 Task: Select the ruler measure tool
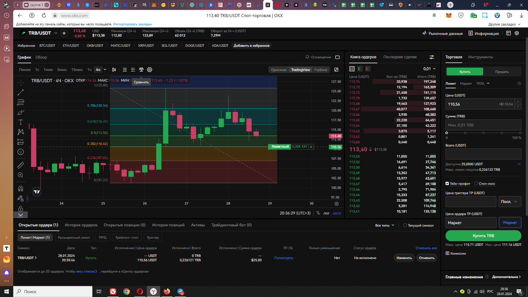pyautogui.click(x=21, y=165)
